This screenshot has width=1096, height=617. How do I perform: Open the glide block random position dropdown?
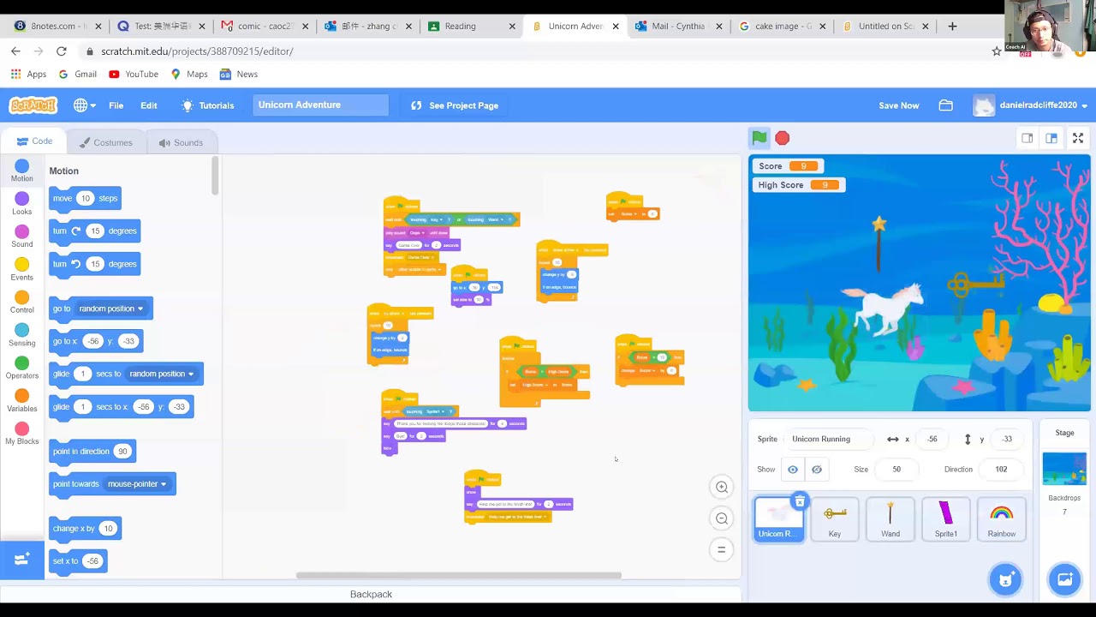coord(162,374)
